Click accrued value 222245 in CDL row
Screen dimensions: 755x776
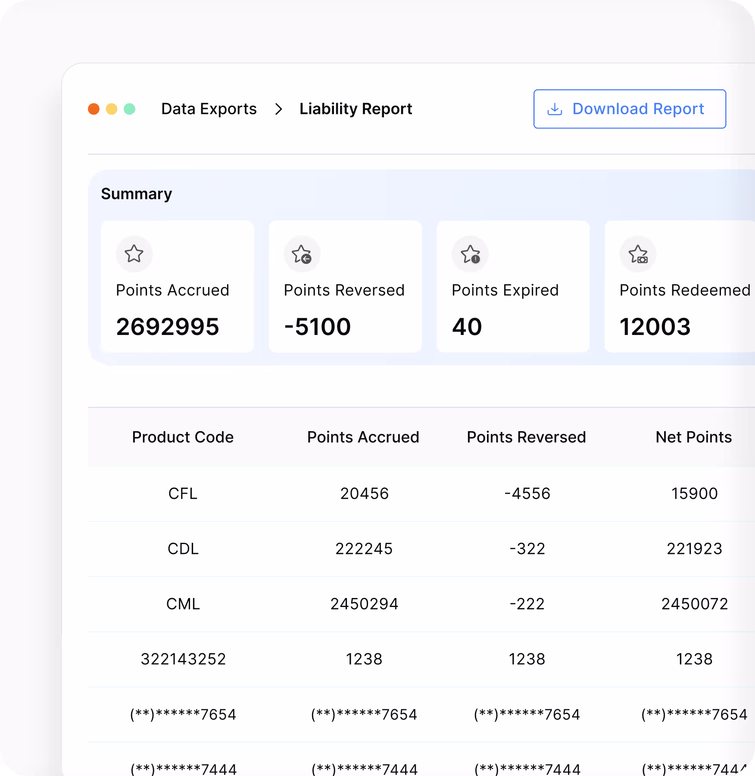pyautogui.click(x=364, y=549)
